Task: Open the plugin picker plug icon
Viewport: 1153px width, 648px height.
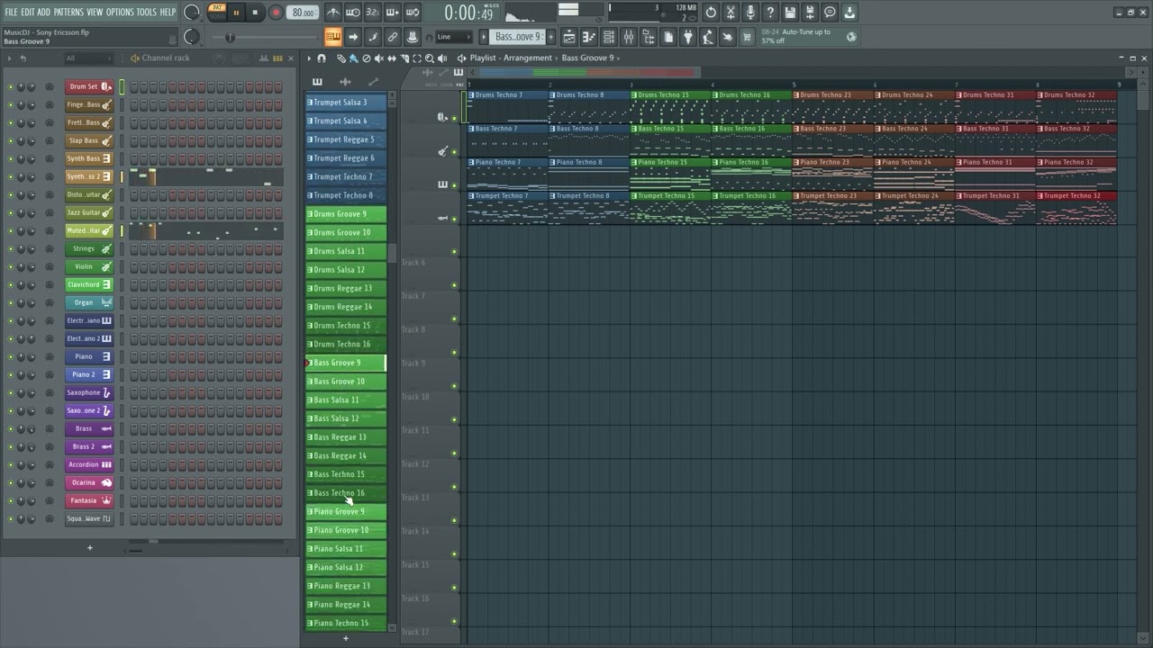Action: (688, 37)
